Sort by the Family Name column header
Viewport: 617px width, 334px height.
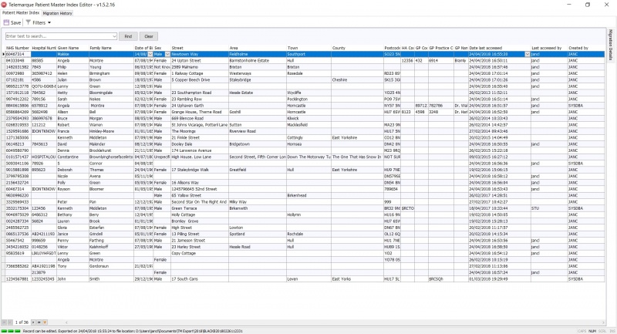tap(100, 48)
